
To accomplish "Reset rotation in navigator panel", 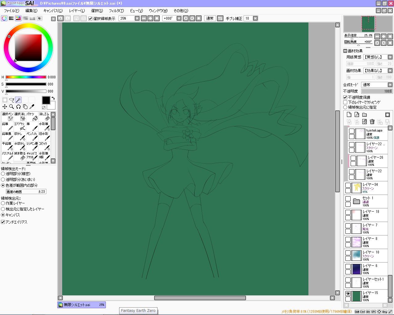I will pyautogui.click(x=390, y=43).
